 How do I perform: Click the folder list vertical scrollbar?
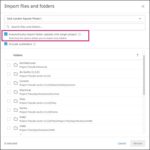click(144, 75)
